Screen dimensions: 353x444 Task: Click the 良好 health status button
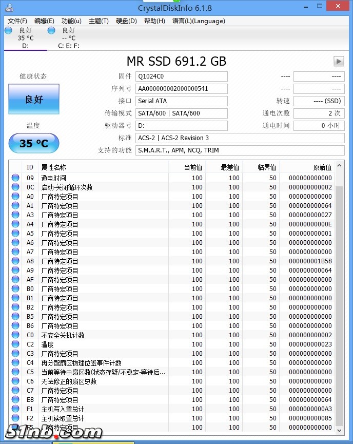(34, 99)
